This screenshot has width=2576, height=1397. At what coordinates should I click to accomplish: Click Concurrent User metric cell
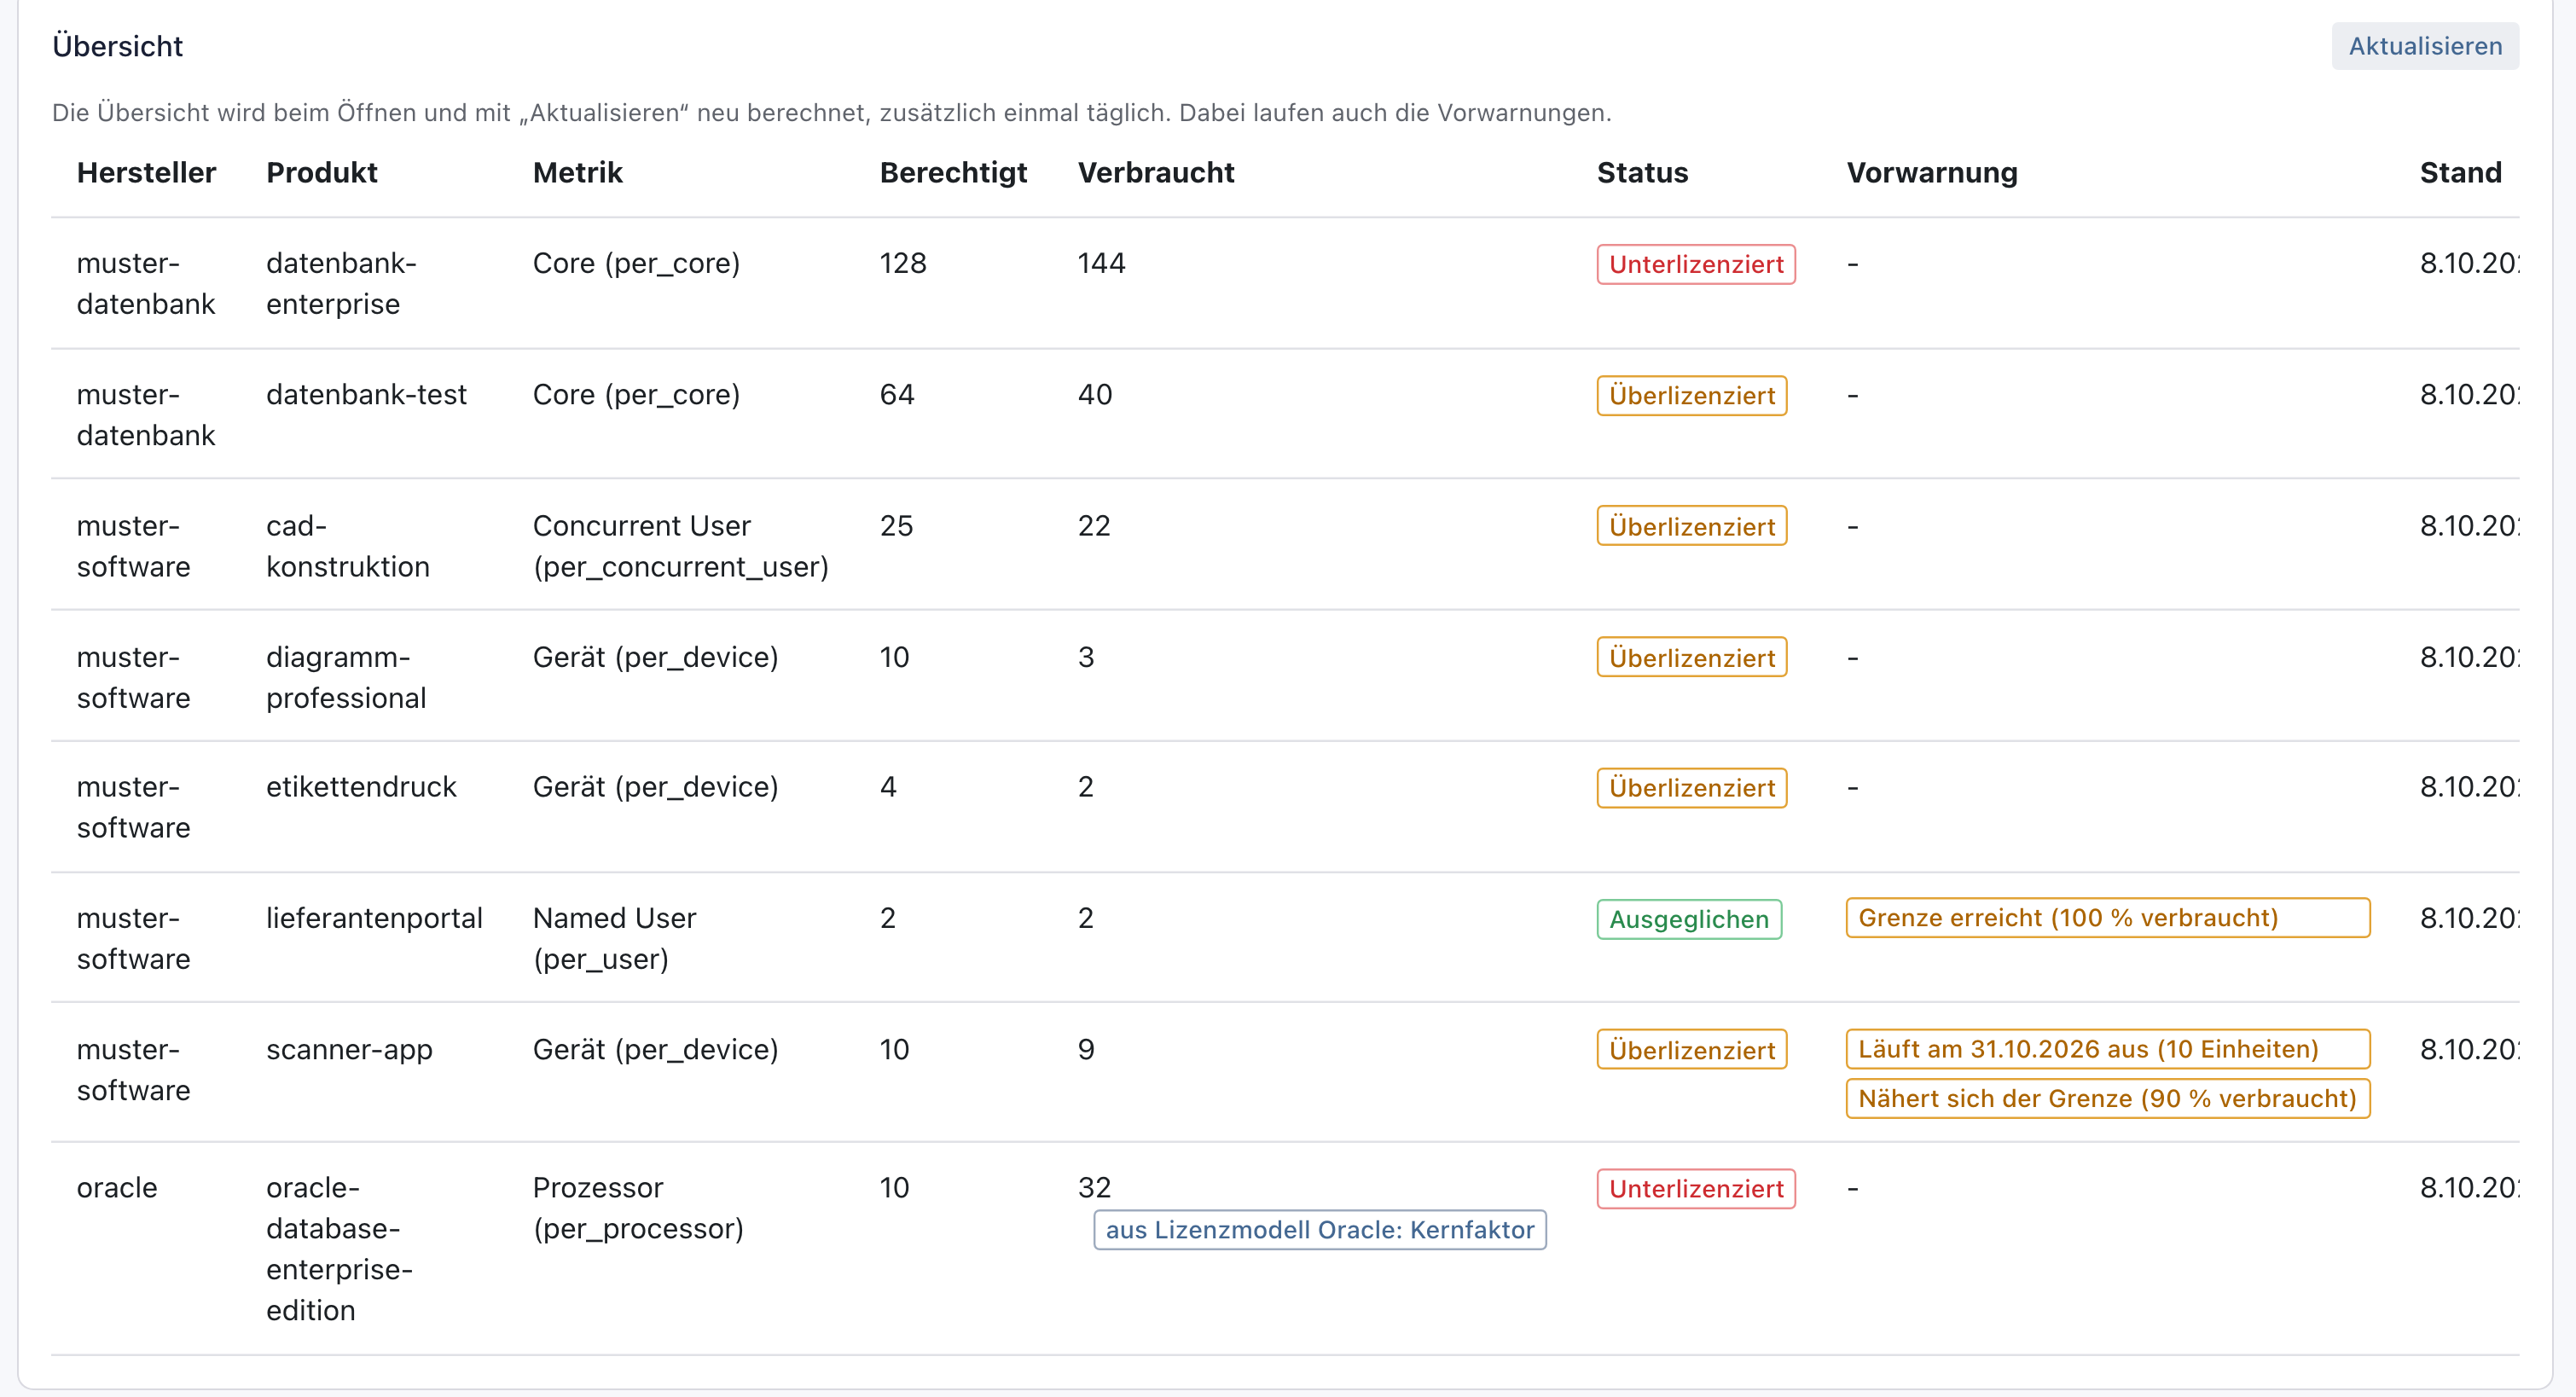tap(680, 546)
